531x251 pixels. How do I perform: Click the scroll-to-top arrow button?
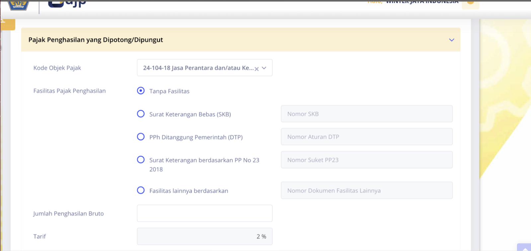(x=524, y=248)
